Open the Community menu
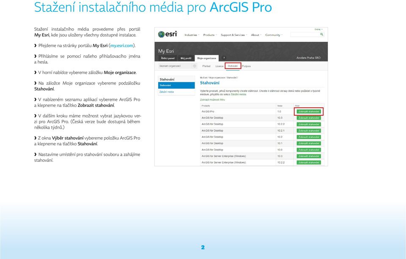This screenshot has width=406, height=259. coord(274,35)
